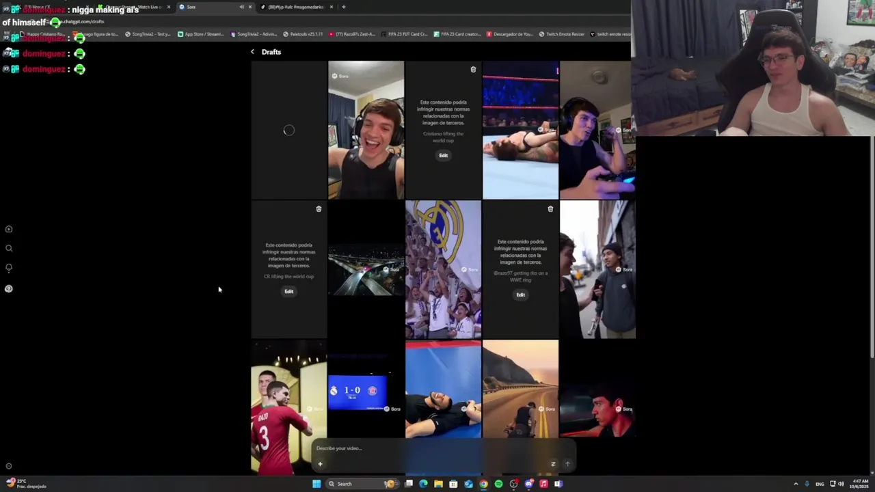Go back using the arrow beside Drafts
The width and height of the screenshot is (875, 492).
[252, 52]
